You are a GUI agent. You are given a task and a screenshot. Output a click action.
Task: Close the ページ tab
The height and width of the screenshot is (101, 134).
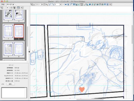(x=13, y=4)
